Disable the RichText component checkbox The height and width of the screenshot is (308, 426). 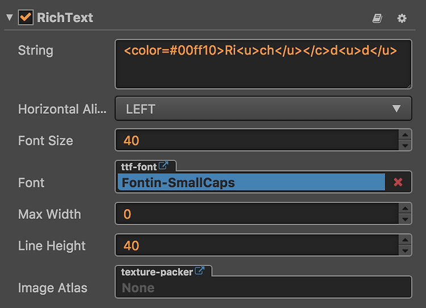[26, 18]
